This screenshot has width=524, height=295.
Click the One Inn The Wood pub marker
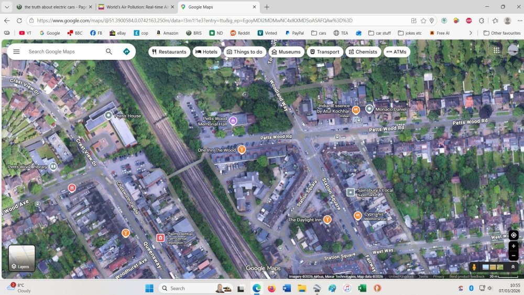tap(242, 150)
